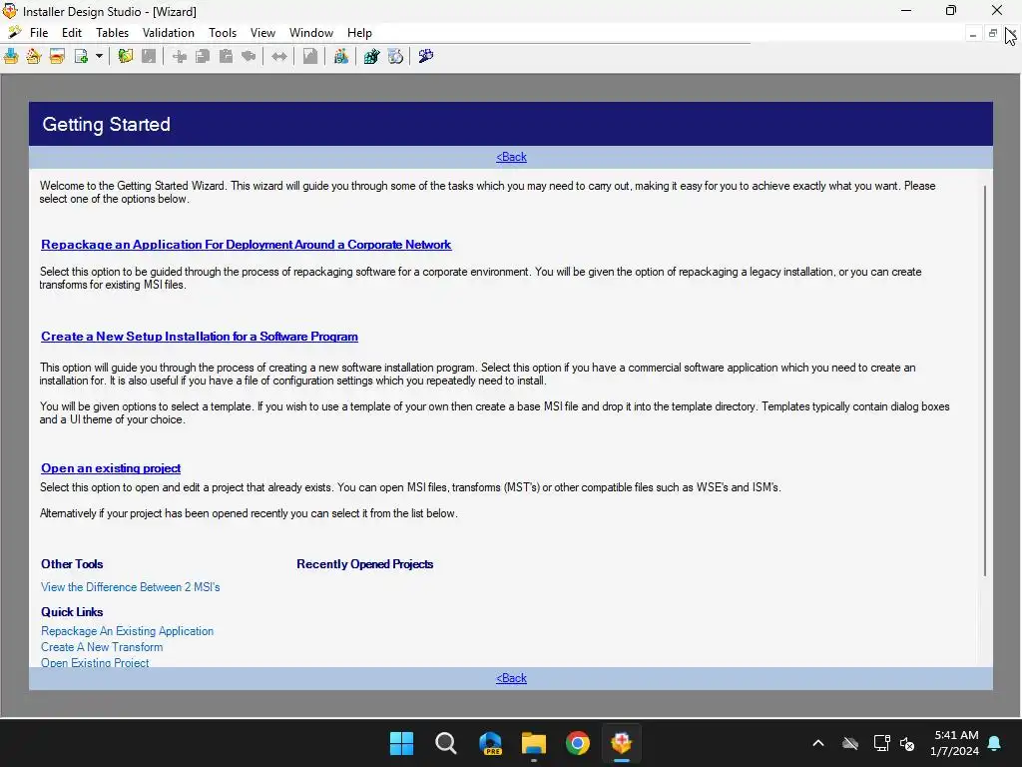Open the Tools menu

223,33
